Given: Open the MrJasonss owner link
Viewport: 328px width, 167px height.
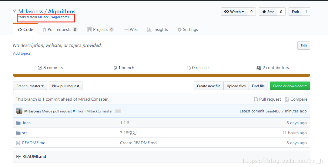Looking at the screenshot, I should coord(31,12).
